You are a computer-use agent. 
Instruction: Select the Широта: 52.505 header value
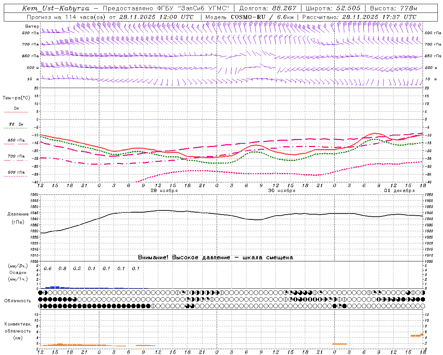coord(333,8)
